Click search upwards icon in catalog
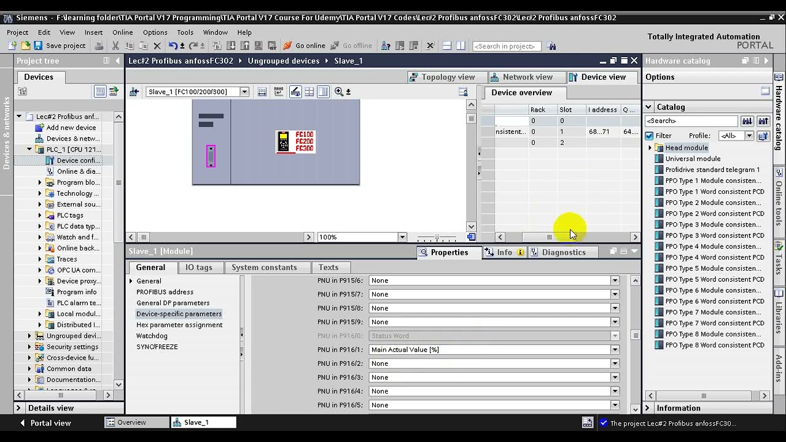 point(763,121)
